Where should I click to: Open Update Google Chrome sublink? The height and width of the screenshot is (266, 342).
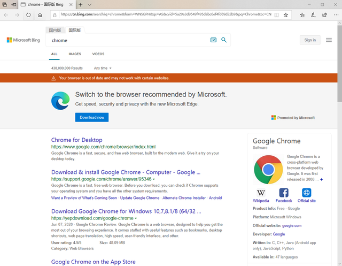[139, 198]
